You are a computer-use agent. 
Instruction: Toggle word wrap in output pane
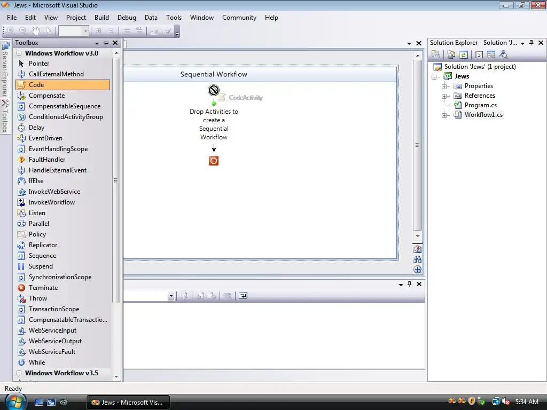tap(243, 296)
